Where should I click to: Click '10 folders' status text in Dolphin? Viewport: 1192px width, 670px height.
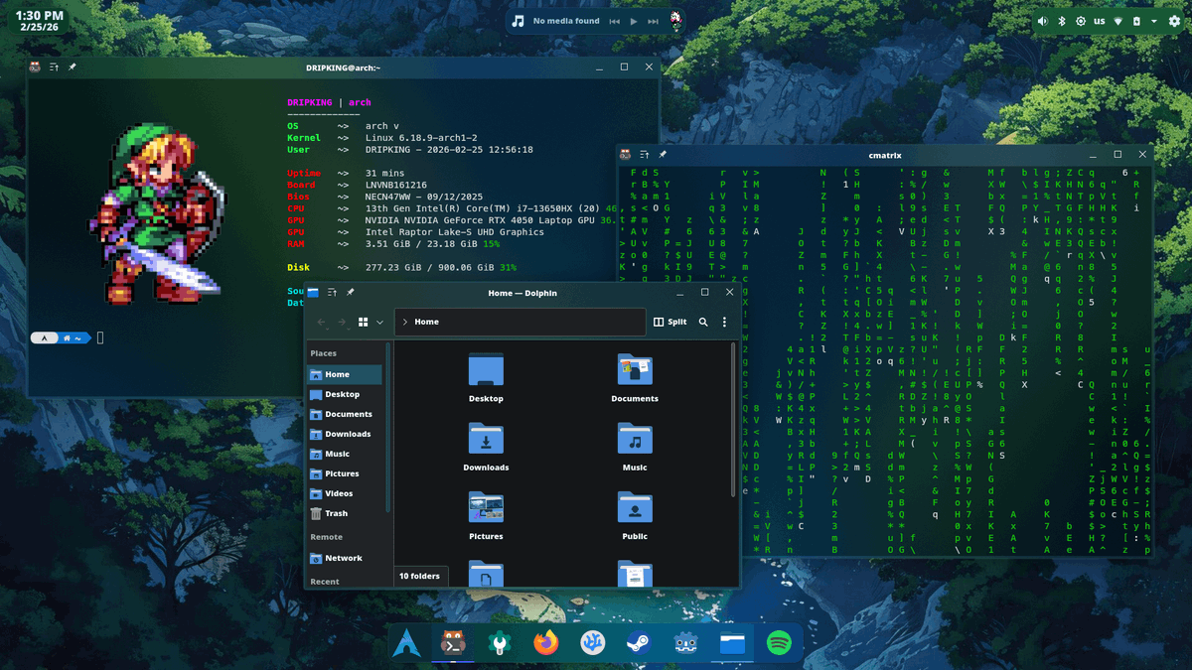pyautogui.click(x=419, y=576)
